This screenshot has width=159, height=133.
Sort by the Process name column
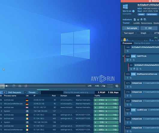click(x=10, y=96)
